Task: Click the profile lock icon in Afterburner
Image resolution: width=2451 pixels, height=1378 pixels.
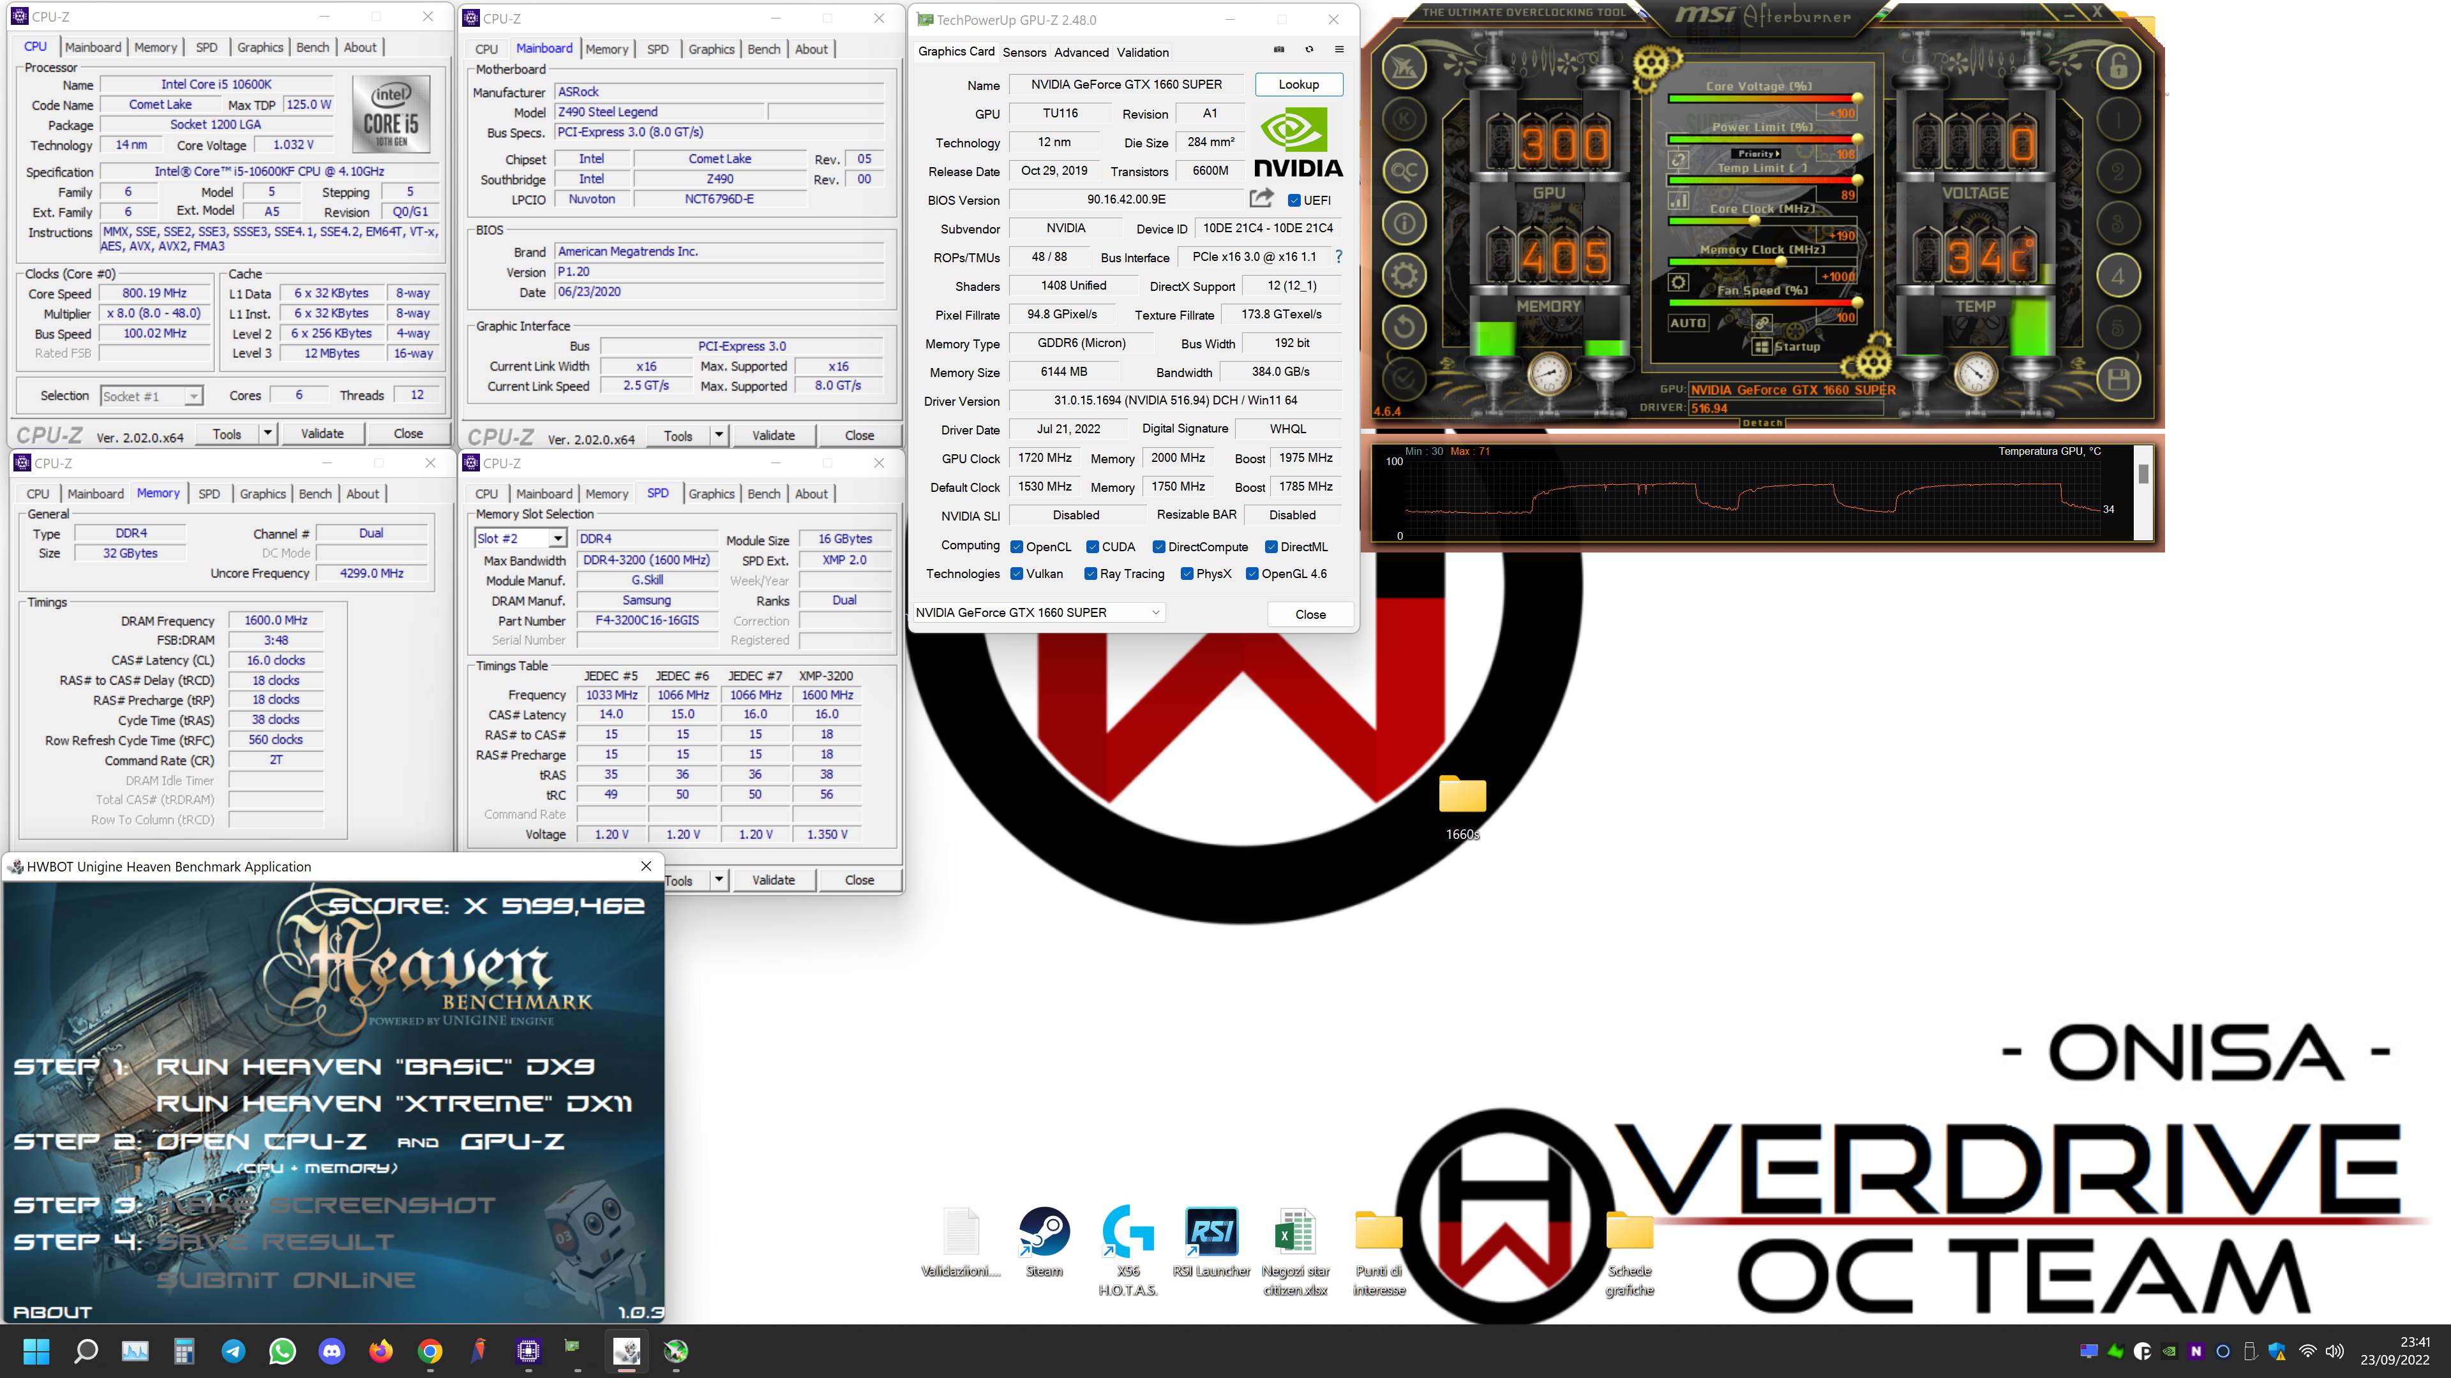Action: click(2118, 68)
